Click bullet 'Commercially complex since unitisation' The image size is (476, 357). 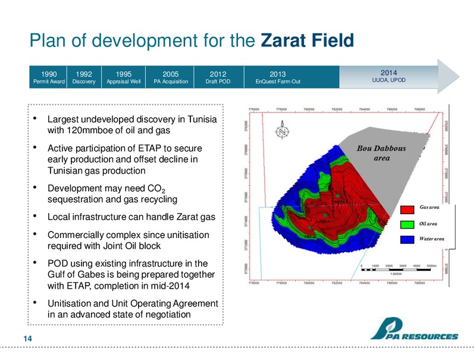coord(129,235)
